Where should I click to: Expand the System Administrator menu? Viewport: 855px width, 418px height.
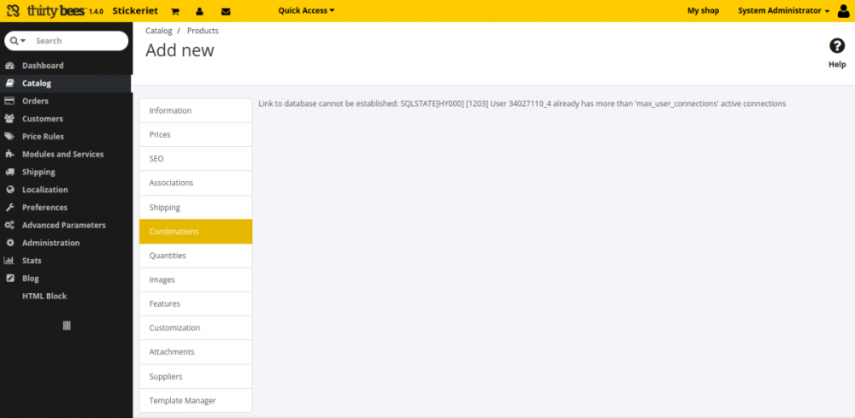coord(783,10)
